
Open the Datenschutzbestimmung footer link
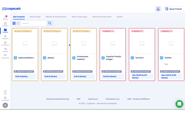pyautogui.click(x=58, y=99)
